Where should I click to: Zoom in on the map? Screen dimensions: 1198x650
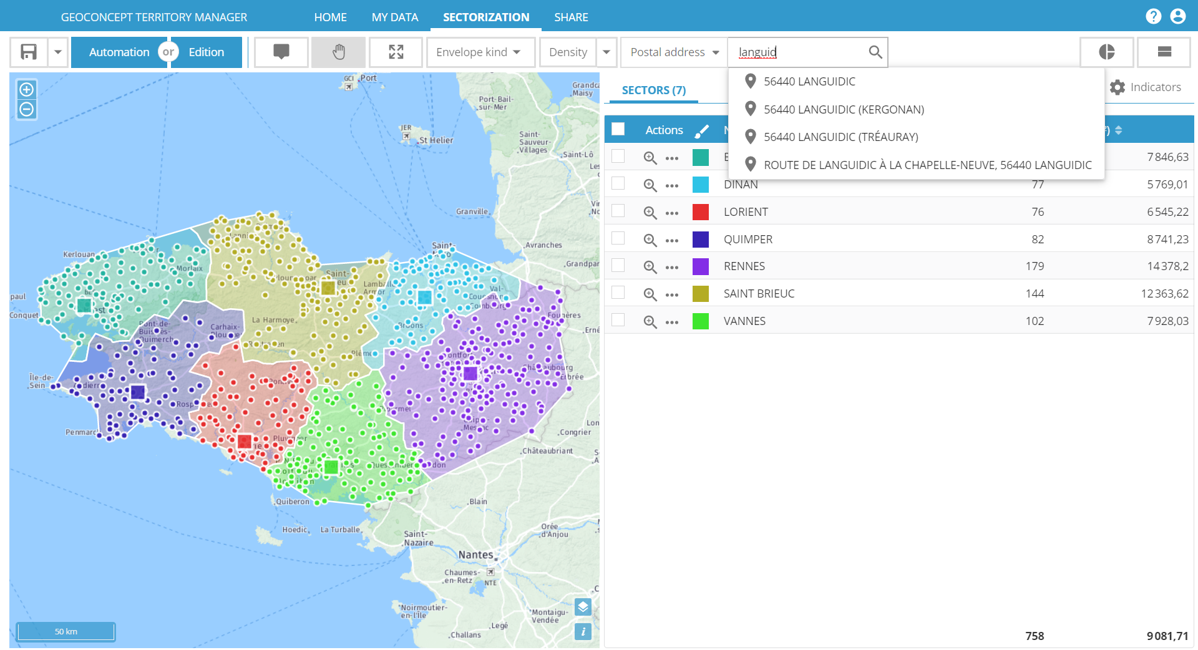[x=26, y=89]
